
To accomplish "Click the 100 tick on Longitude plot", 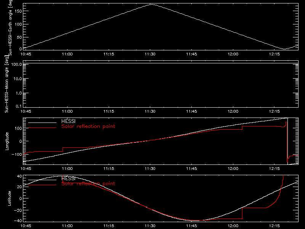I will (x=18, y=128).
